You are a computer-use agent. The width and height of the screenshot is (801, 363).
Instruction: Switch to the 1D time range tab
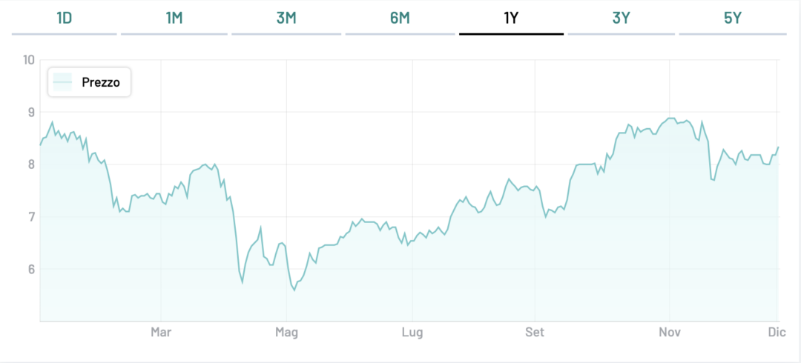click(64, 19)
